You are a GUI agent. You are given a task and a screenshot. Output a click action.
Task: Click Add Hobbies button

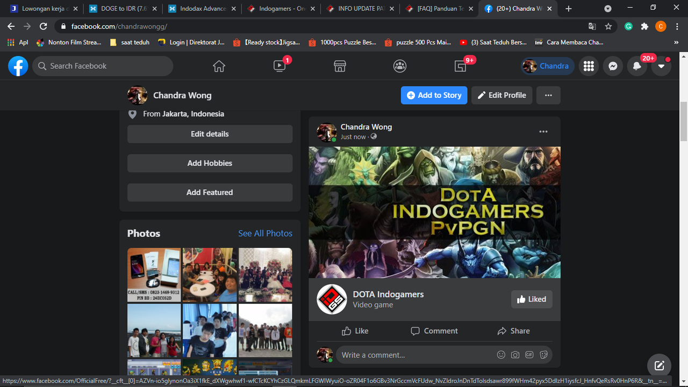(x=210, y=163)
